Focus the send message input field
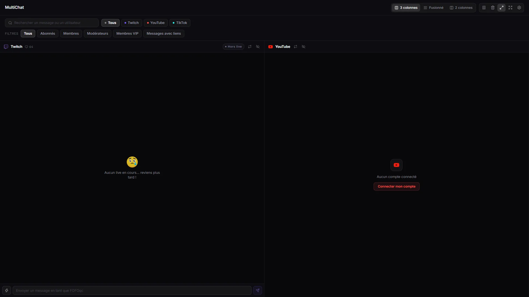Viewport: 529px width, 297px height. [132, 290]
